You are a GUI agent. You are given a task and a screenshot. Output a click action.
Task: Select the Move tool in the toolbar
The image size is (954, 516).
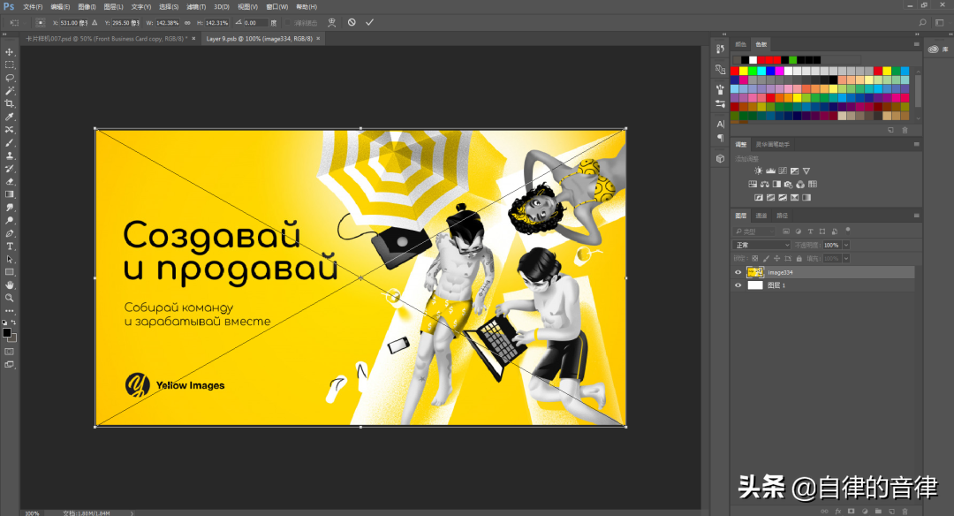tap(10, 52)
